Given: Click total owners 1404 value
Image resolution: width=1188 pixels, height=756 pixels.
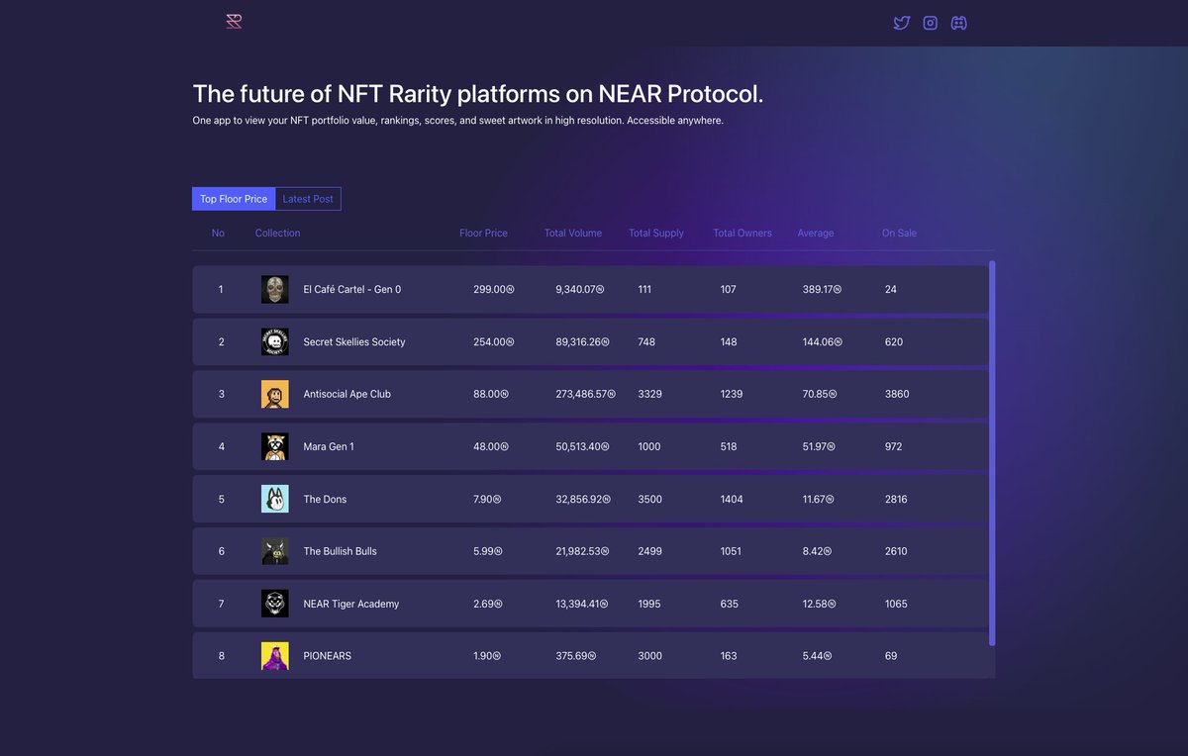Looking at the screenshot, I should (x=732, y=499).
